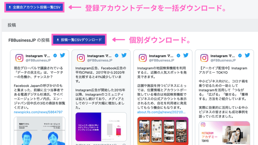Click 投稿一覧CSVダウンロード for FBBusinessJP

[x=79, y=40]
